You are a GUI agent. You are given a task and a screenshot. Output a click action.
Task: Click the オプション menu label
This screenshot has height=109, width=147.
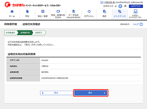pos(89,16)
